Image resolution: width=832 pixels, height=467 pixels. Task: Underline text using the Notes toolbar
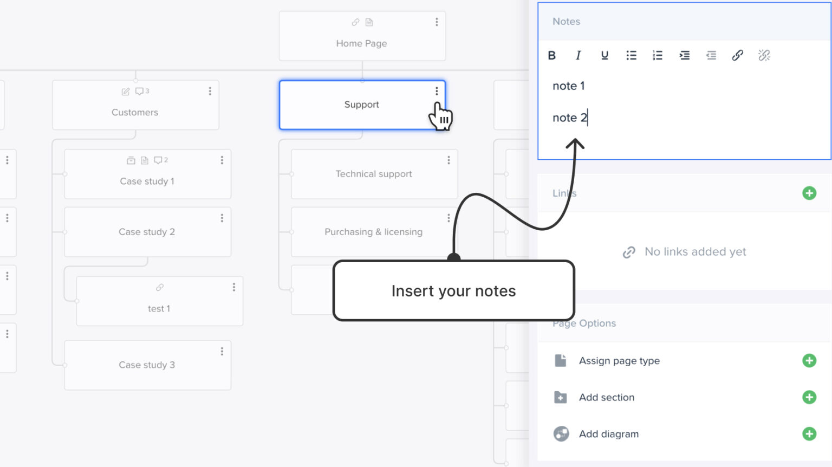pos(604,55)
